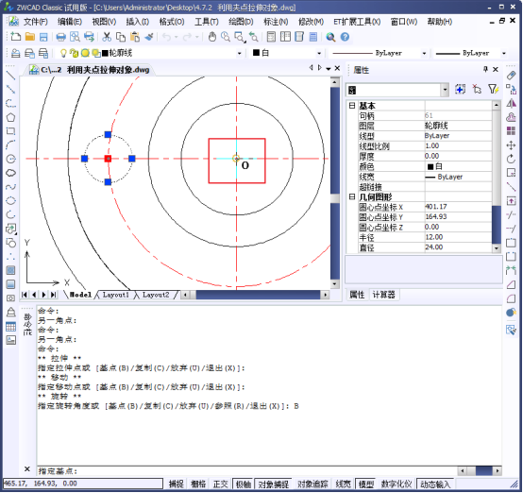Viewport: 523px width, 493px height.
Task: Click the Select Objects icon in properties
Action: pos(477,89)
